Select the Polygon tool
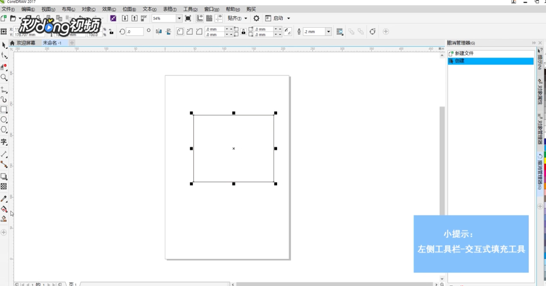The width and height of the screenshot is (546, 286). click(4, 130)
